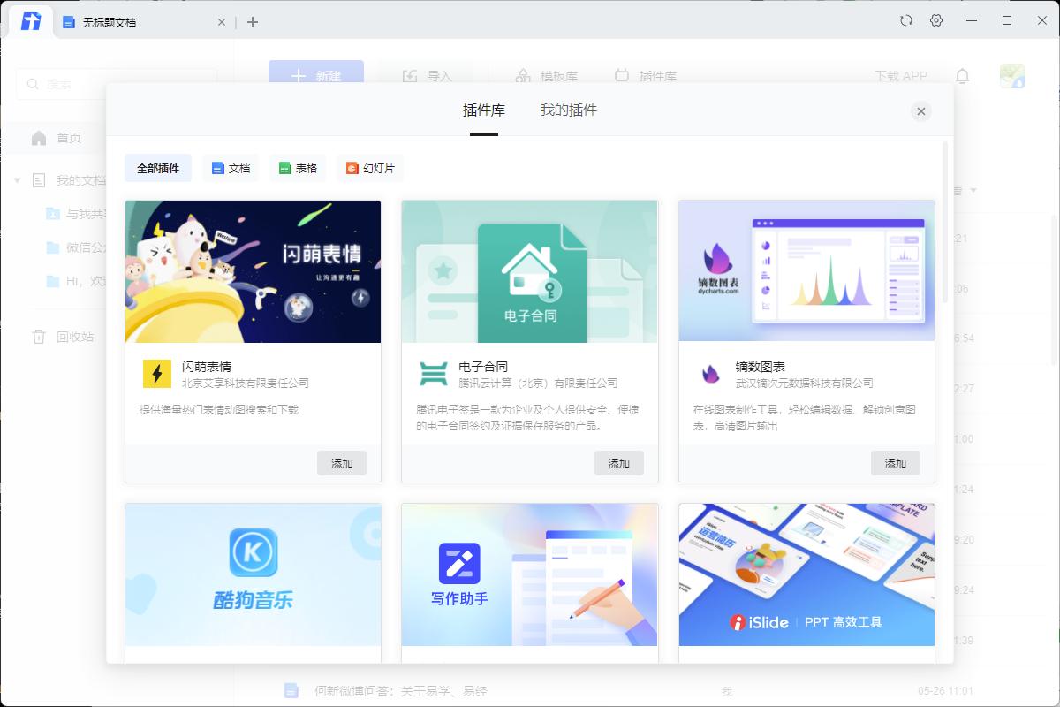Click the user avatar in the corner
Image resolution: width=1060 pixels, height=707 pixels.
(x=1011, y=76)
